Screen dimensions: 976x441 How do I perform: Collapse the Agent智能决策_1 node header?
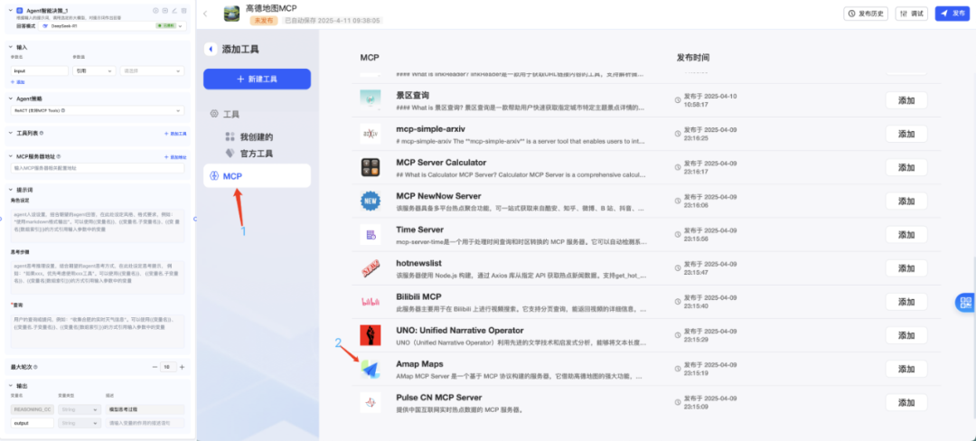pyautogui.click(x=11, y=11)
